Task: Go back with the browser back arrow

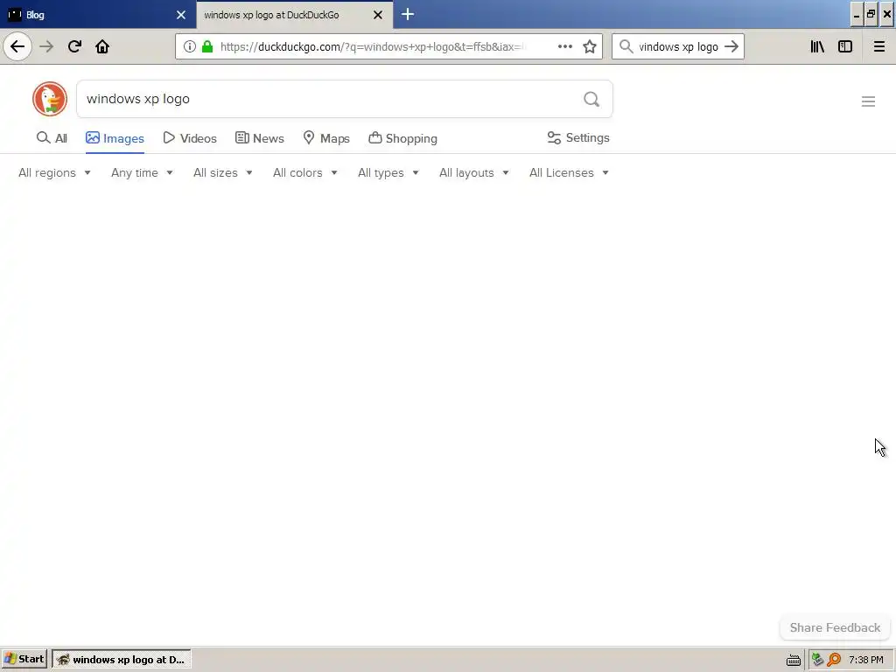Action: pyautogui.click(x=17, y=46)
